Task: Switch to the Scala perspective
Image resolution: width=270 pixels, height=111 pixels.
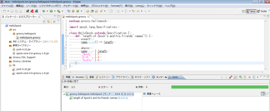Action: tap(262, 11)
